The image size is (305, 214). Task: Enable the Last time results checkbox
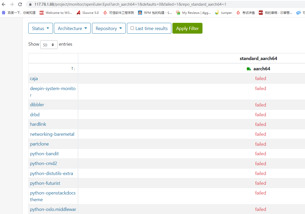[132, 28]
